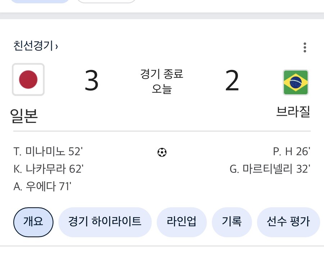Select the 개요 tab
The width and height of the screenshot is (324, 255).
point(33,222)
